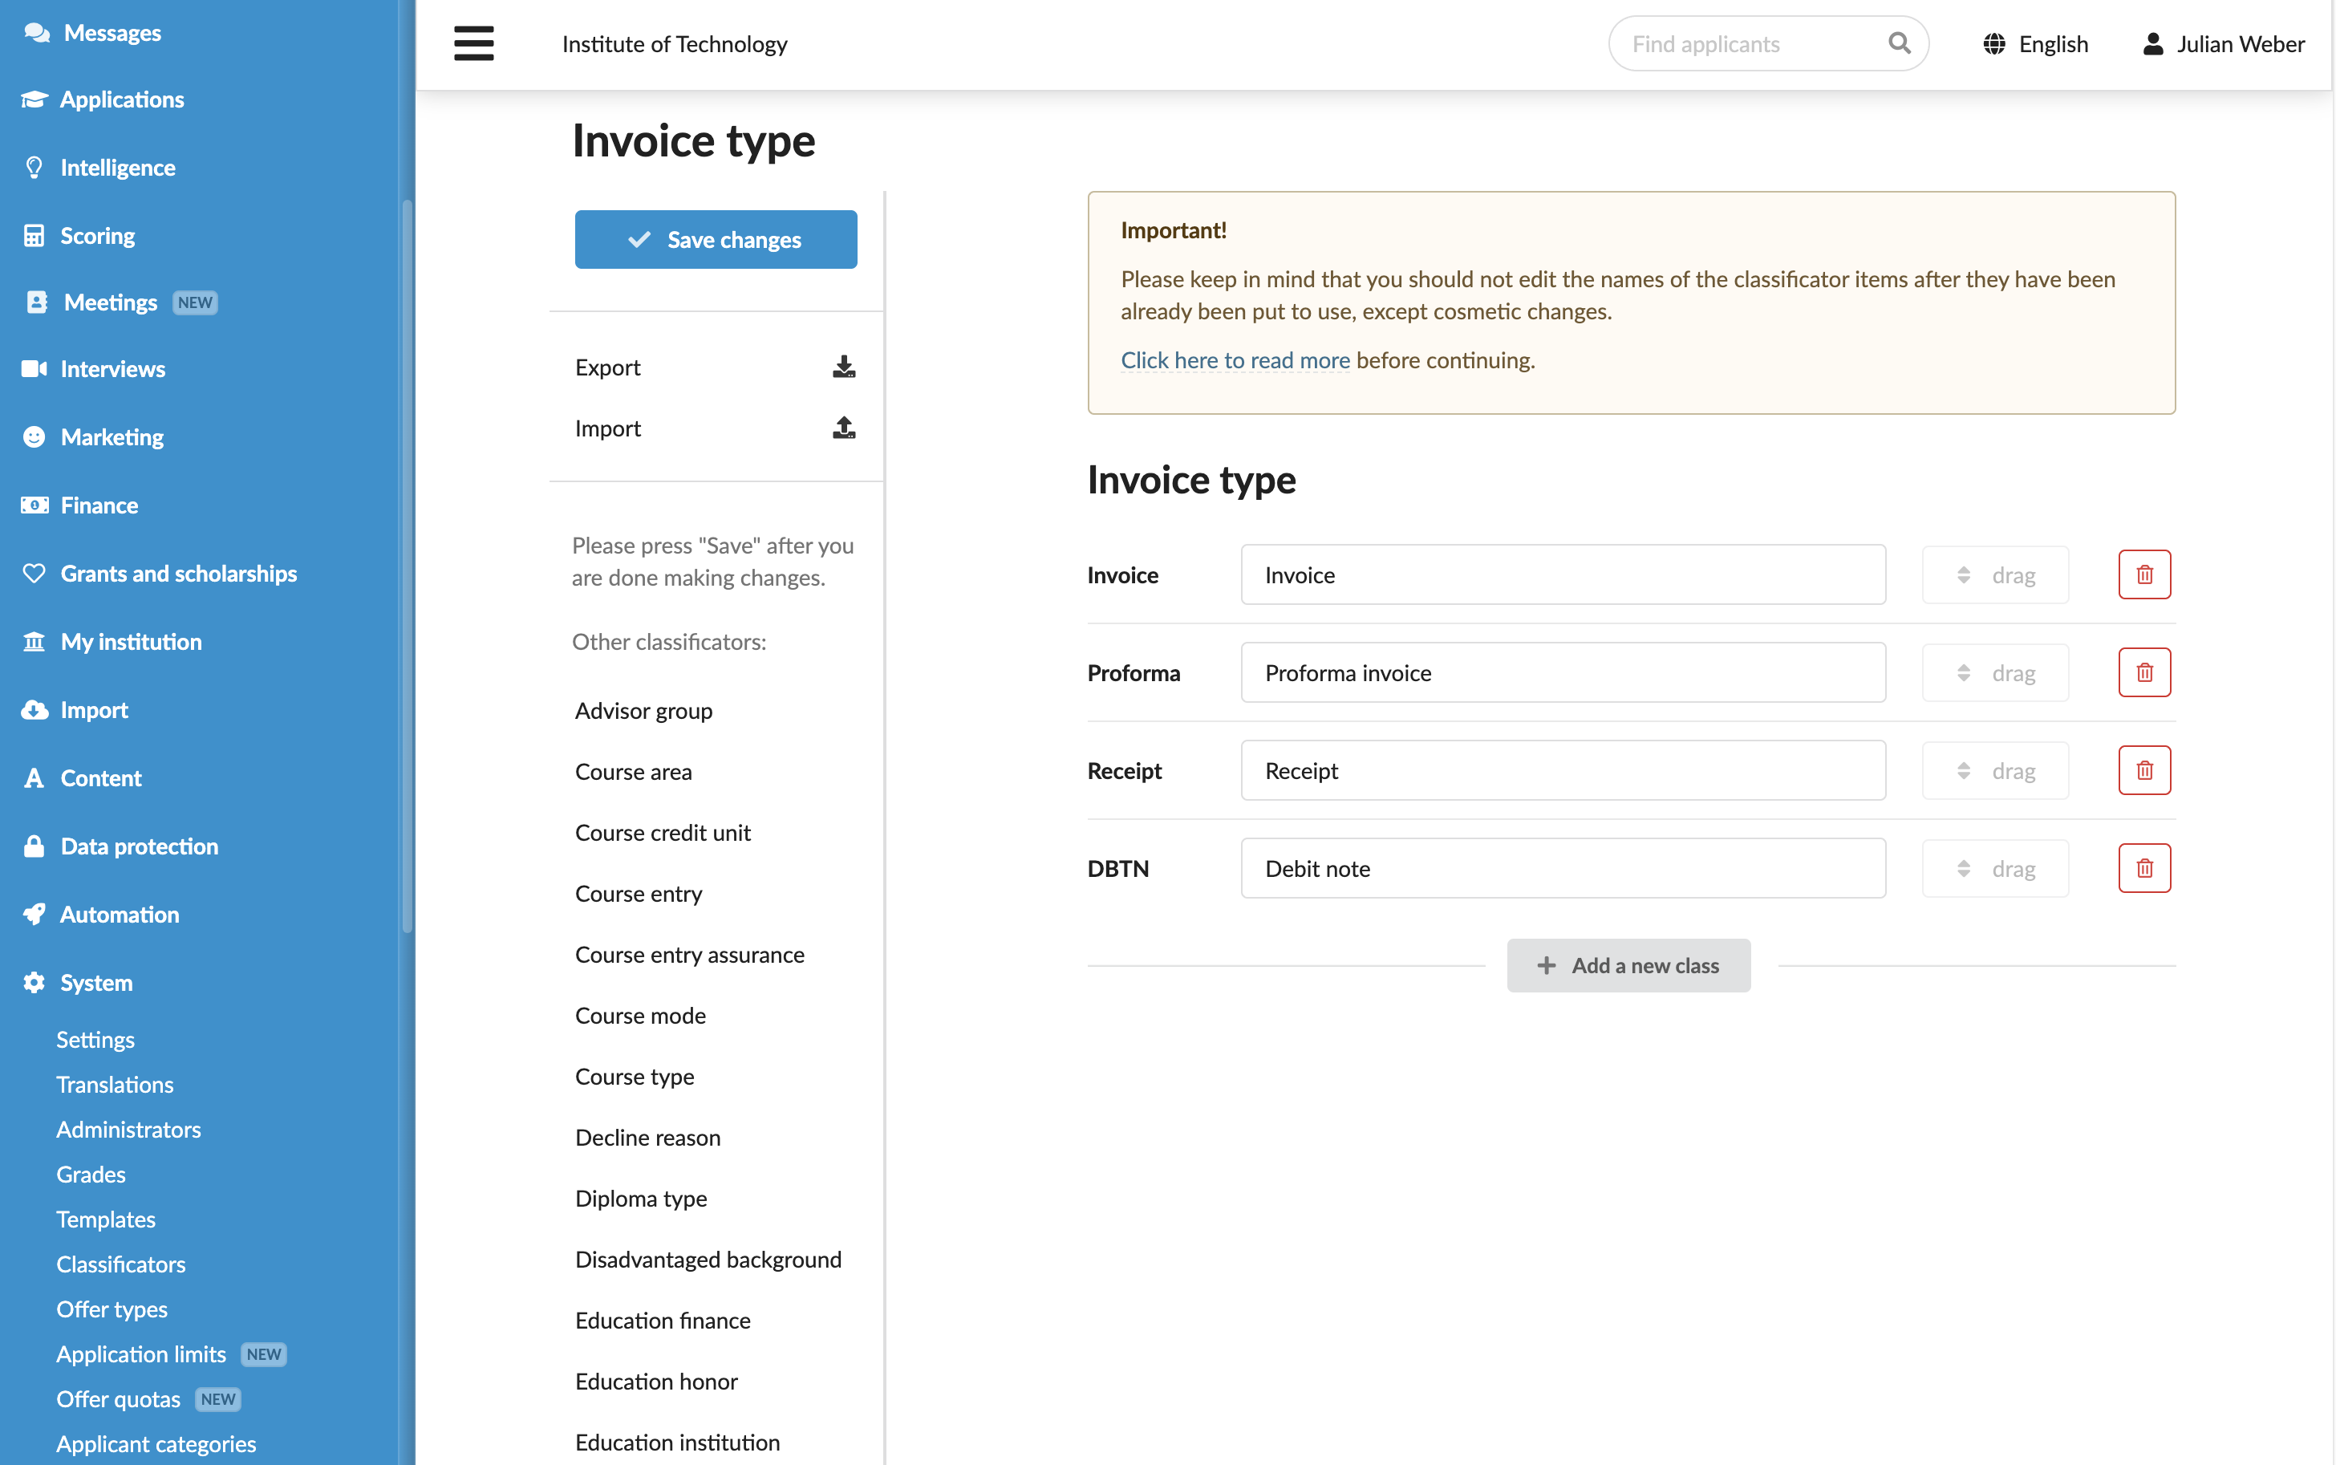Grab the drag handle for Proforma row
The image size is (2336, 1465).
pyautogui.click(x=1994, y=672)
